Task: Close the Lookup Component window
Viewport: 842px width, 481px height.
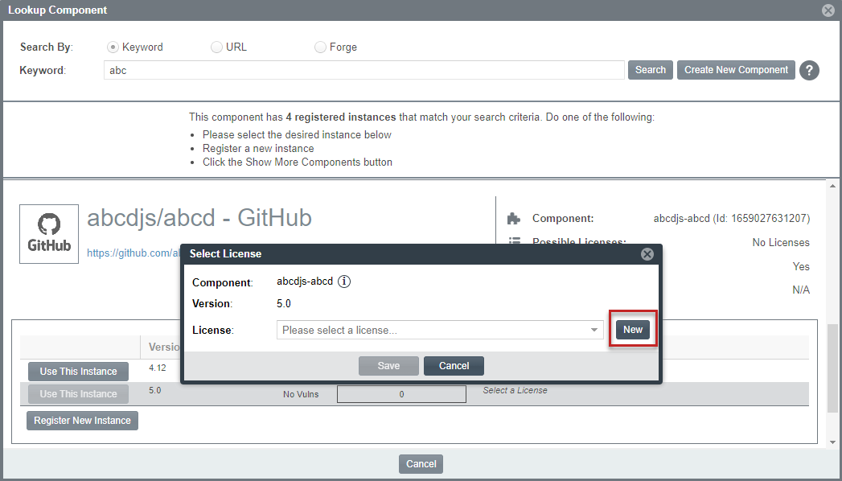Action: [828, 10]
